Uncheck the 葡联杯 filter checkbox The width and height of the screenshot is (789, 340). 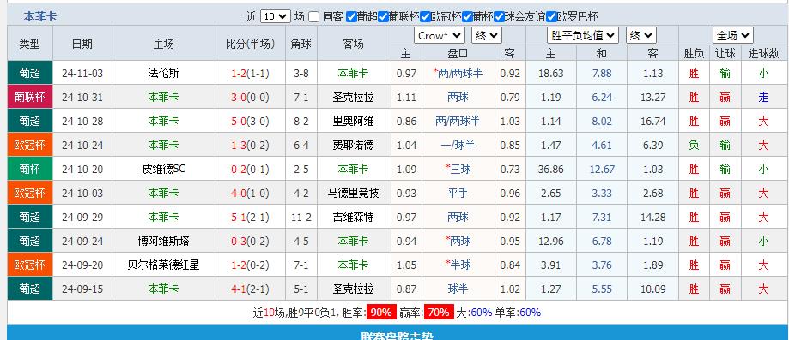[x=383, y=16]
